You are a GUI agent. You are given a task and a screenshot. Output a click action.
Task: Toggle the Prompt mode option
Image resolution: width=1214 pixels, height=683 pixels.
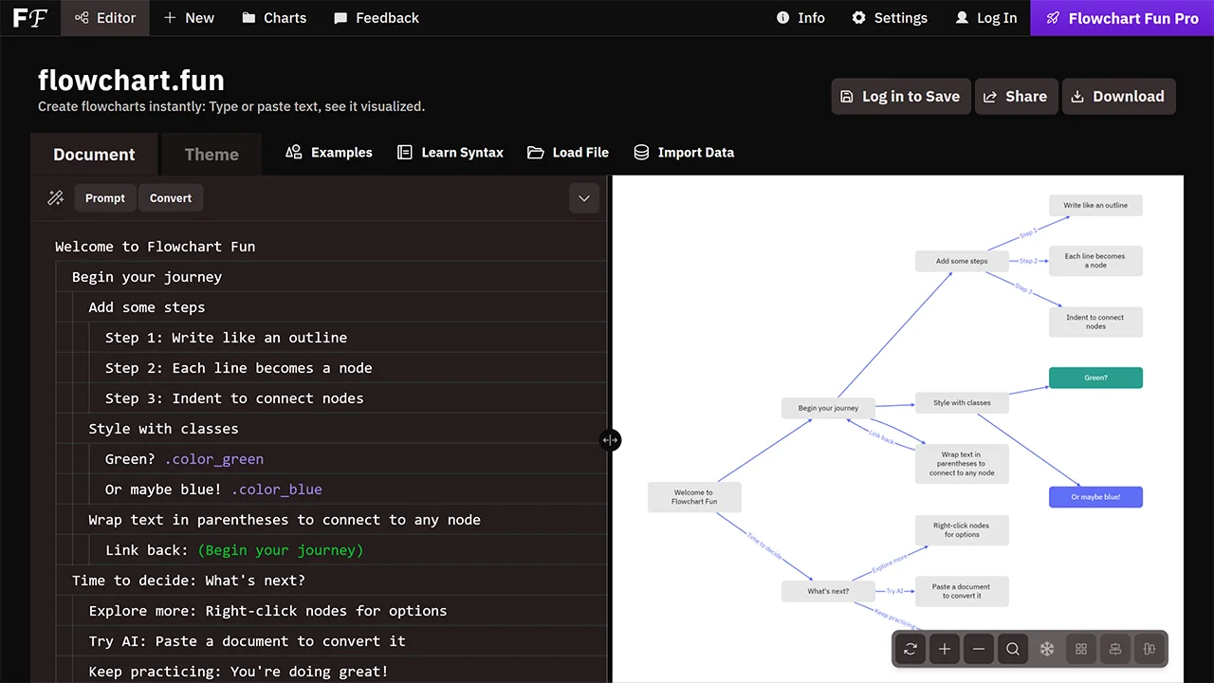104,197
